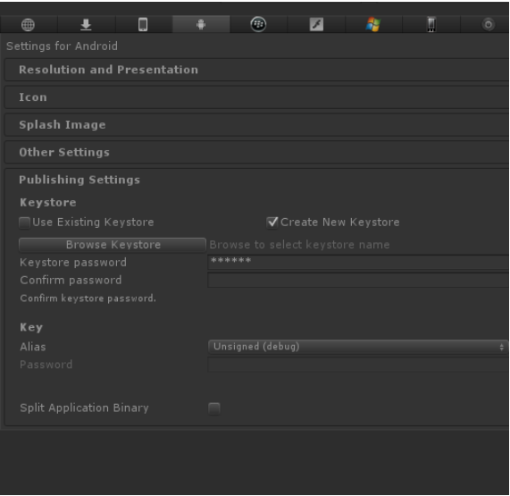Viewport: 510px width, 496px height.
Task: Focus the Confirm password input field
Action: coord(358,281)
